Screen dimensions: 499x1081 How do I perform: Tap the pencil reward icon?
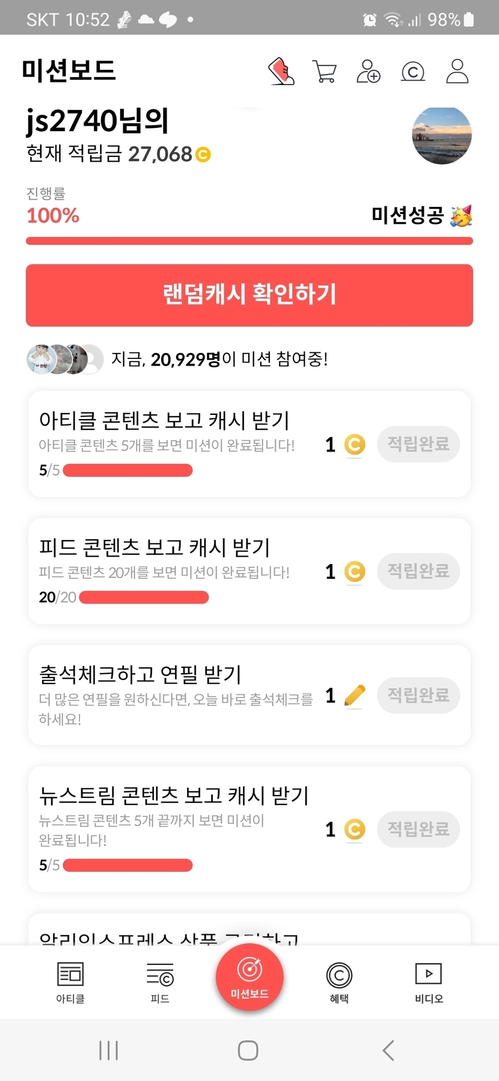355,696
